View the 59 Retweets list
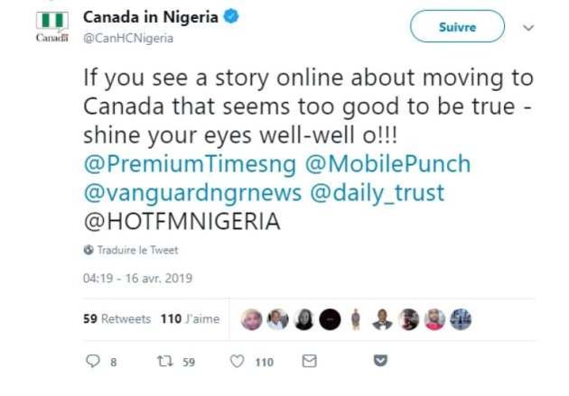Viewport: 569px width, 396px height. [117, 318]
